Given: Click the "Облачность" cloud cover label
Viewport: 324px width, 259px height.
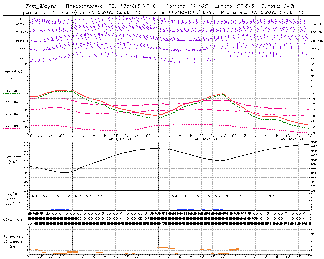Looking at the screenshot, I should tap(13, 220).
